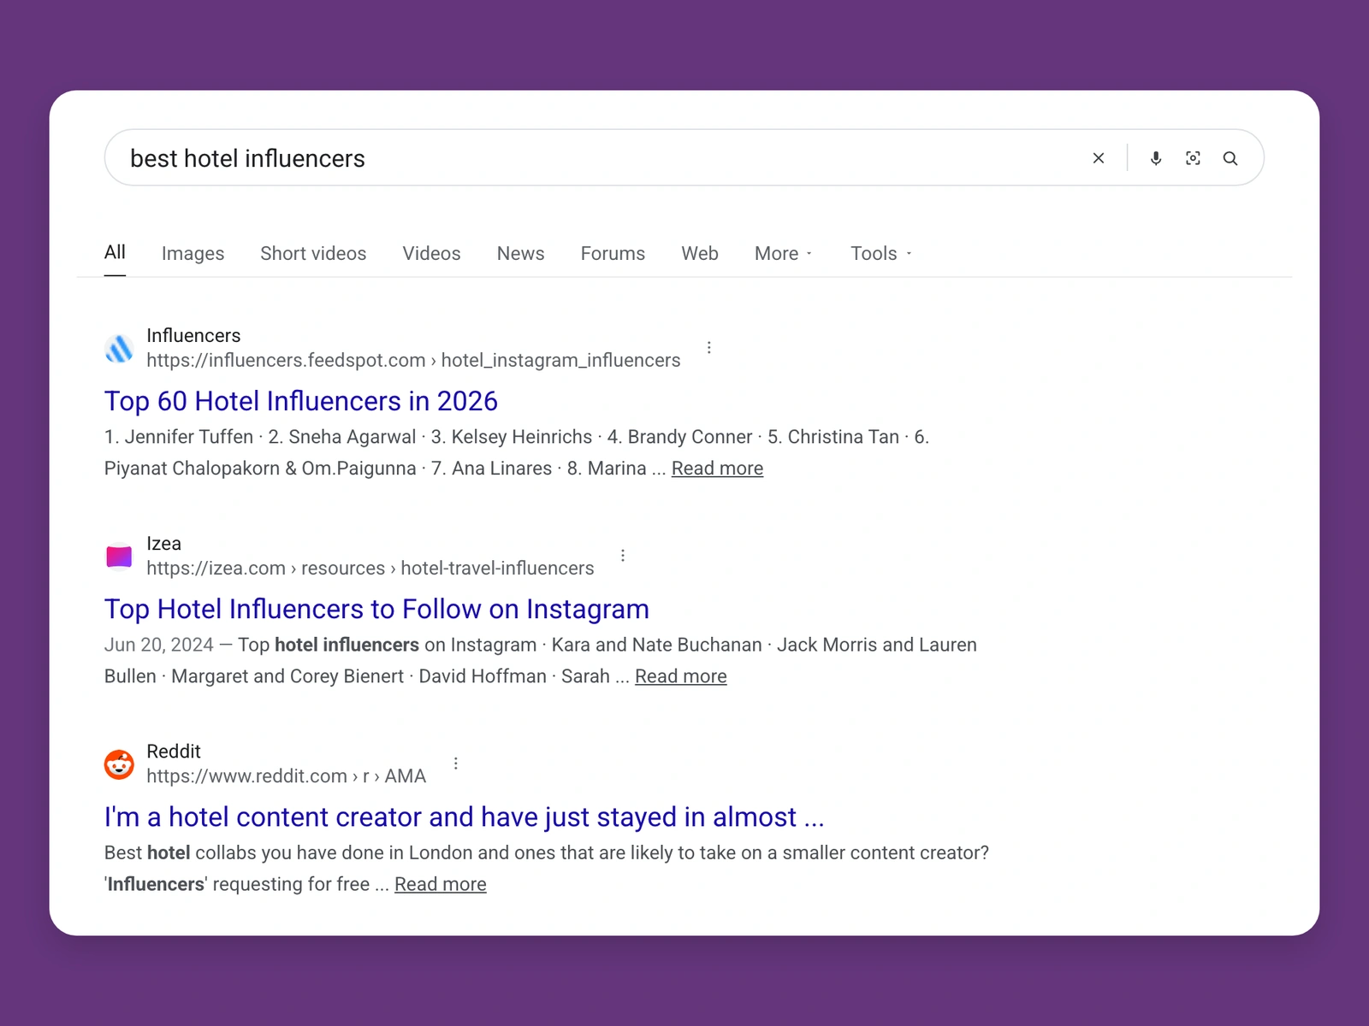1369x1026 pixels.
Task: Click the izea.com resources URL breadcrumb
Action: click(370, 568)
